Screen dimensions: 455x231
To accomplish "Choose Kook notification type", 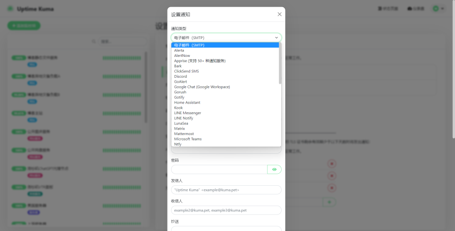I will point(225,108).
